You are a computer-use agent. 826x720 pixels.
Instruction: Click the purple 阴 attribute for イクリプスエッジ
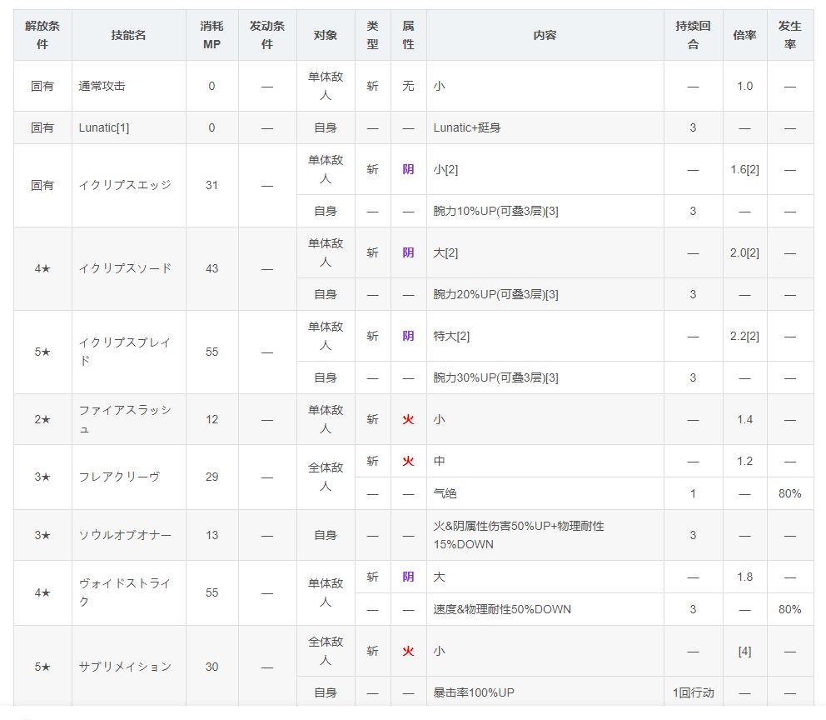[x=408, y=169]
